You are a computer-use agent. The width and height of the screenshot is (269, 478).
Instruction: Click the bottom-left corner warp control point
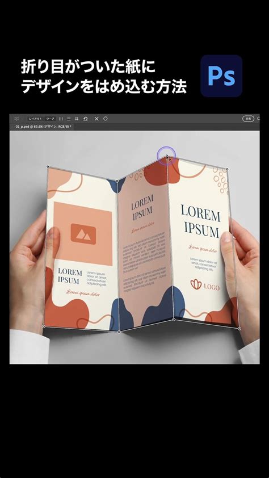[44, 326]
